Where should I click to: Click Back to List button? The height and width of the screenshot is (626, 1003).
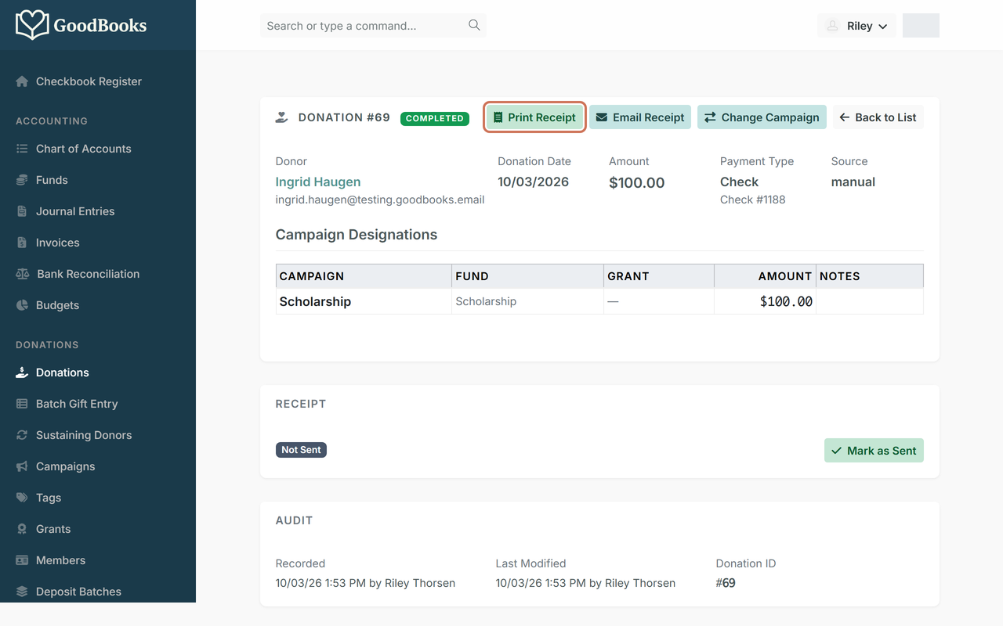tap(878, 117)
